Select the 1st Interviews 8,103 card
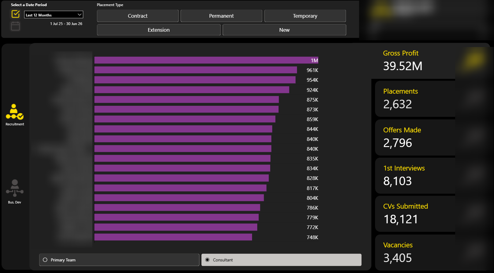Image resolution: width=494 pixels, height=273 pixels. click(415, 176)
